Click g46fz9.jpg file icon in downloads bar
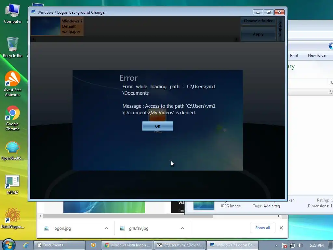Screen dimensions: 333x250 (122, 228)
